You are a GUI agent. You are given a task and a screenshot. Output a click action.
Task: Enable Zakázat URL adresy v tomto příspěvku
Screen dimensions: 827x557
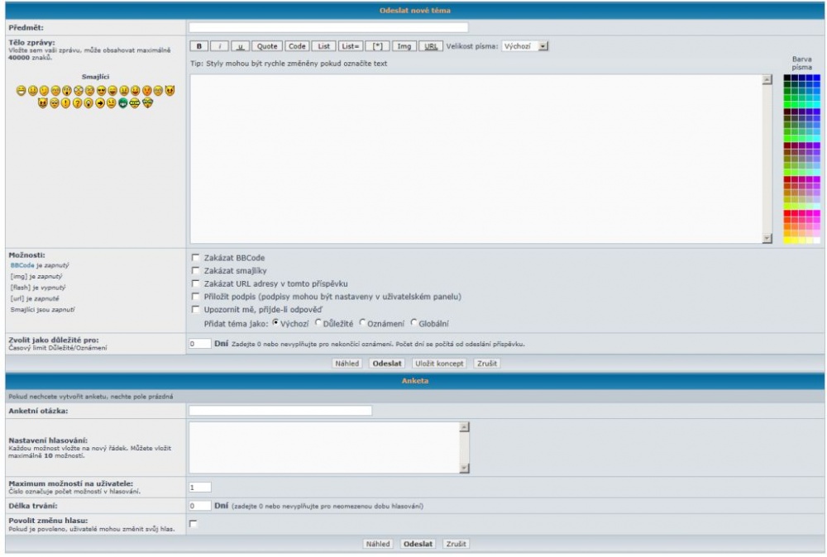[196, 283]
